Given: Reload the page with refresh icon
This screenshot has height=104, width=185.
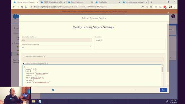Looking at the screenshot, I should click(x=22, y=7).
